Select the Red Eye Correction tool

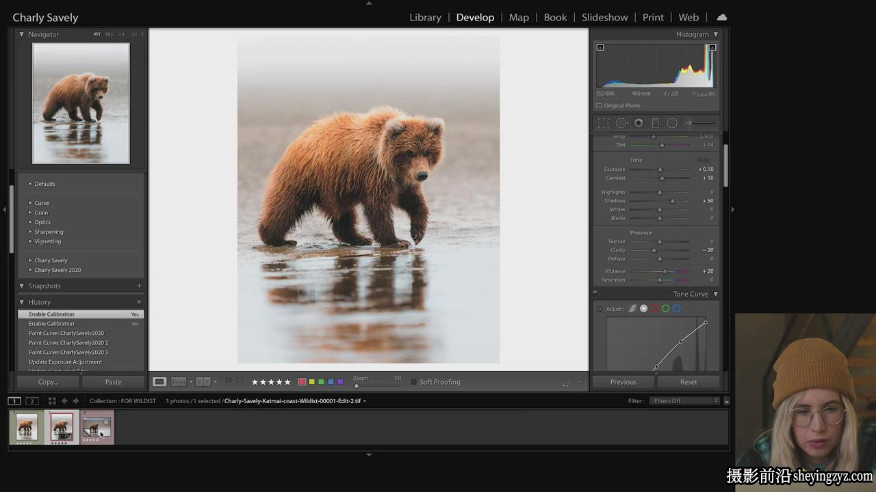[x=639, y=123]
